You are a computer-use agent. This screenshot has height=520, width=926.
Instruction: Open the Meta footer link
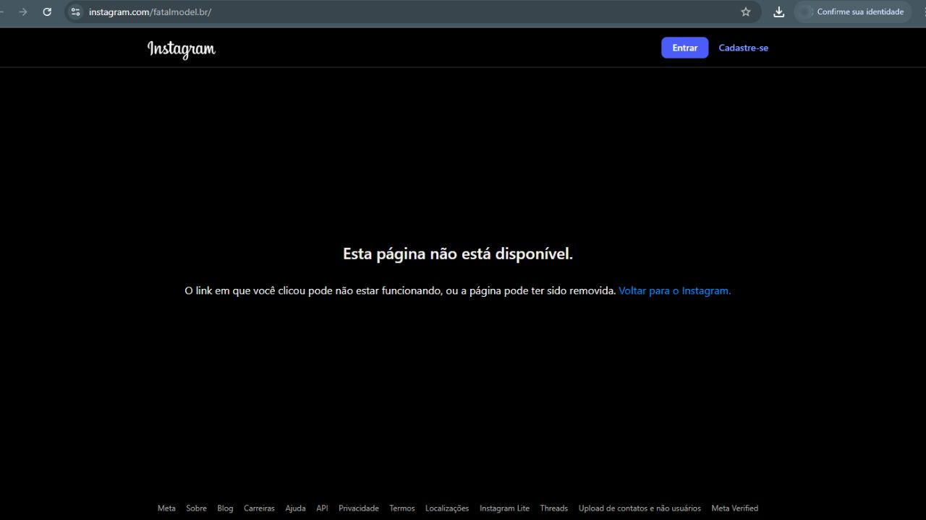pos(166,508)
